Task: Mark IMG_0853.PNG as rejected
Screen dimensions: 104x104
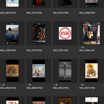Action: point(54,85)
